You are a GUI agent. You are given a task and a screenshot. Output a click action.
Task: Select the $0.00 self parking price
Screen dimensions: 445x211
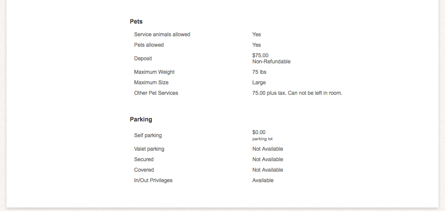pos(259,132)
